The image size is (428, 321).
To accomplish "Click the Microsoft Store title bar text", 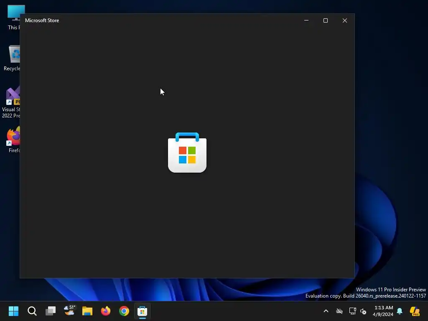I will tap(42, 20).
